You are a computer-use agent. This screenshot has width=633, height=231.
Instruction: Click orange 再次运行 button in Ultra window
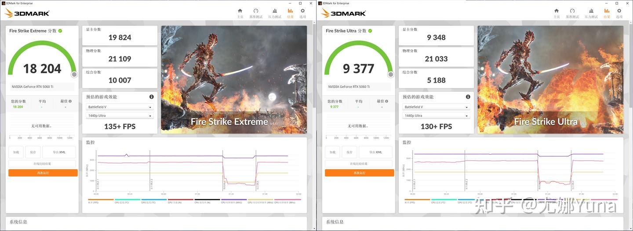click(360, 173)
